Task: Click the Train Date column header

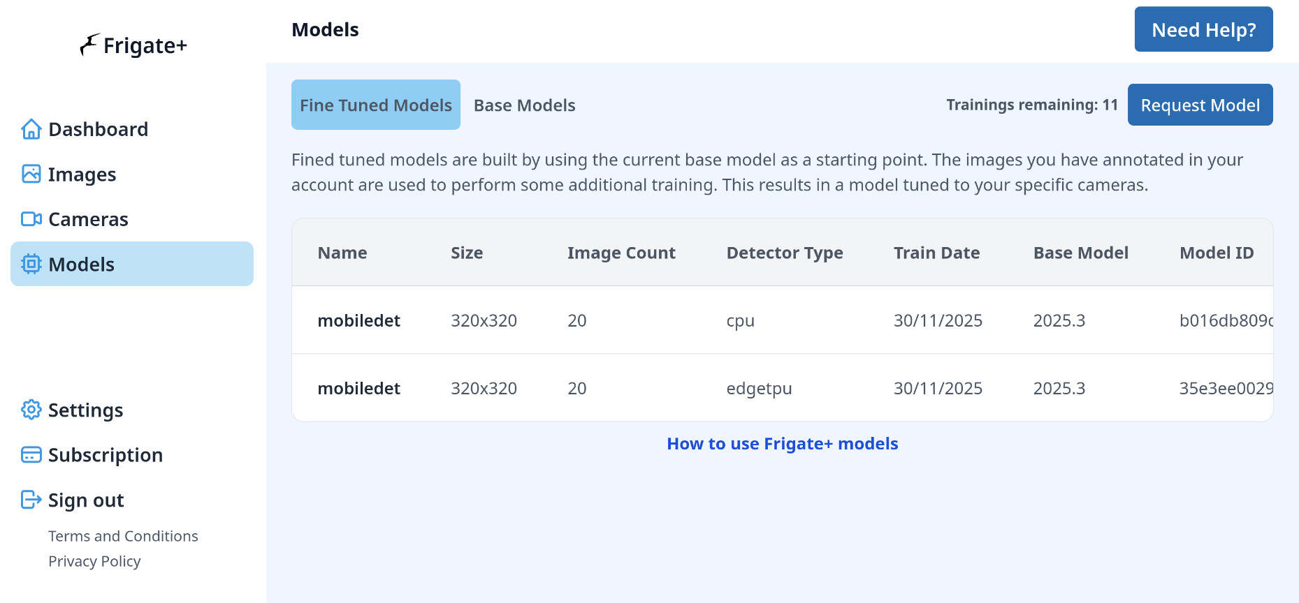Action: tap(936, 253)
